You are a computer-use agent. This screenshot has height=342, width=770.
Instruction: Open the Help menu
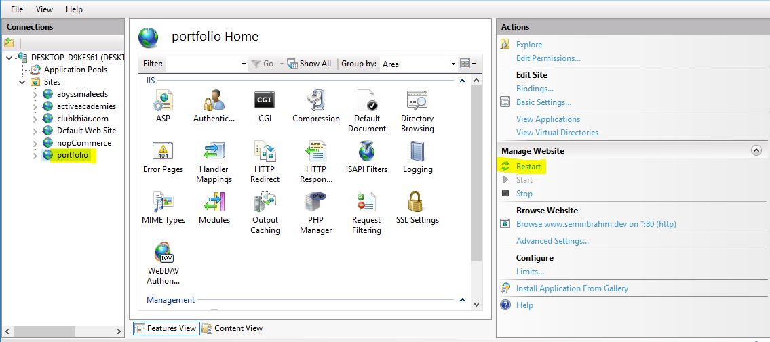[x=74, y=9]
